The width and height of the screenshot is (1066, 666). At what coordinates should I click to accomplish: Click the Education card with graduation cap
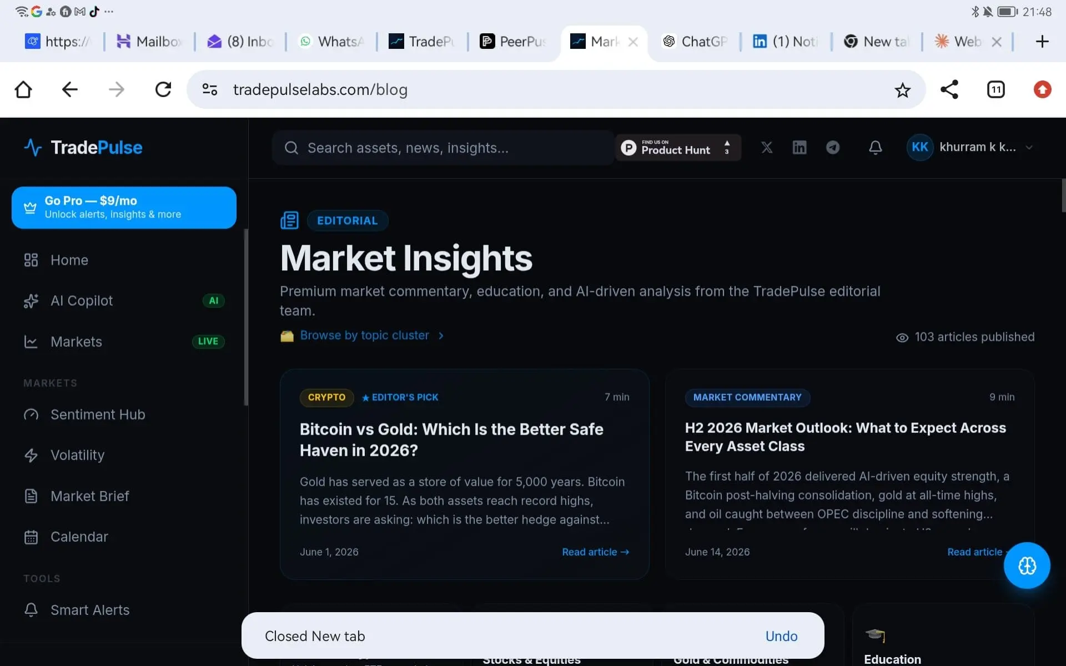click(943, 635)
